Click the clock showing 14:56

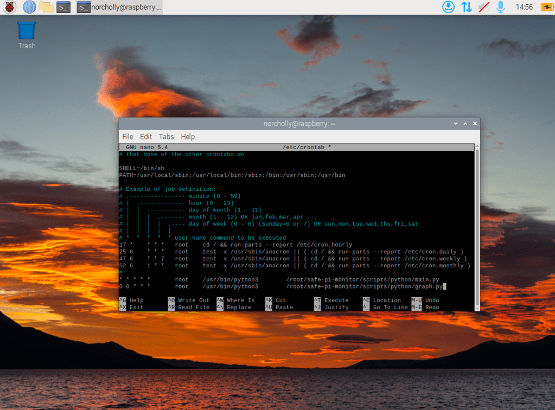tap(524, 7)
